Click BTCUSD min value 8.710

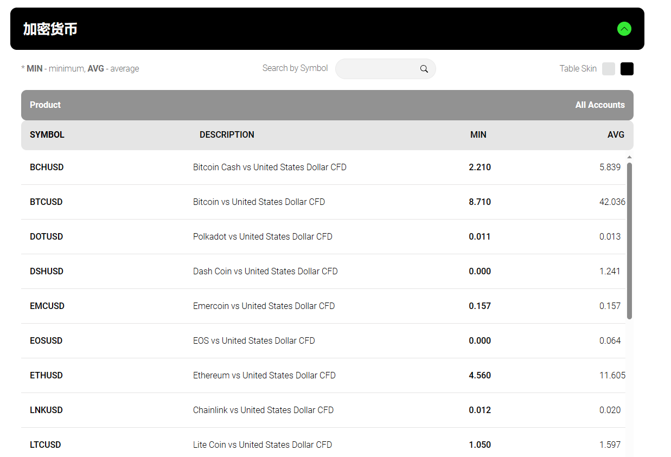pyautogui.click(x=480, y=202)
